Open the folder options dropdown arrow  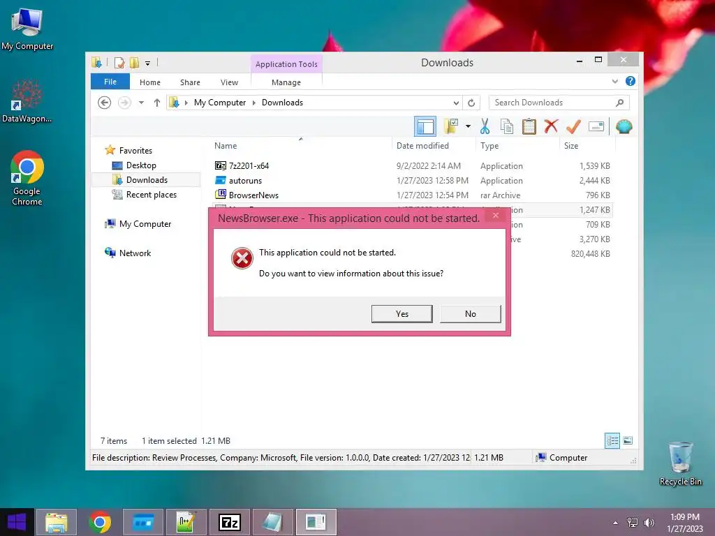pyautogui.click(x=468, y=126)
